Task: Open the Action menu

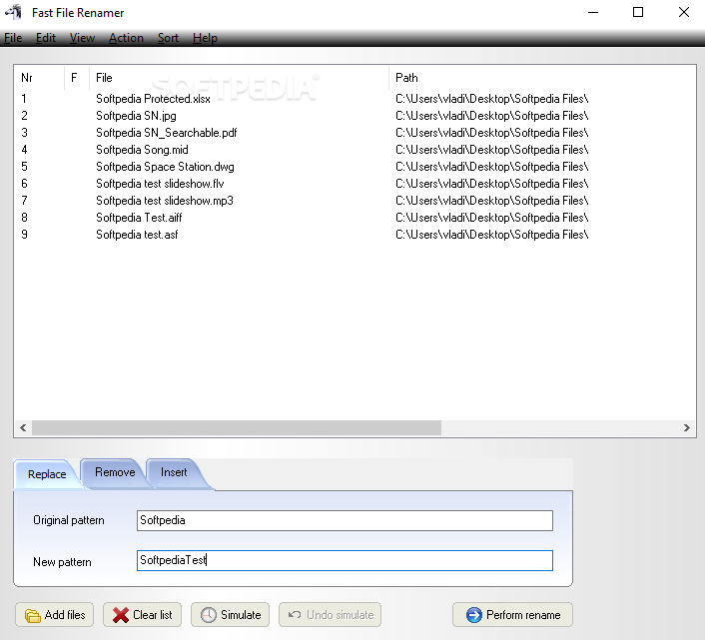Action: 127,38
